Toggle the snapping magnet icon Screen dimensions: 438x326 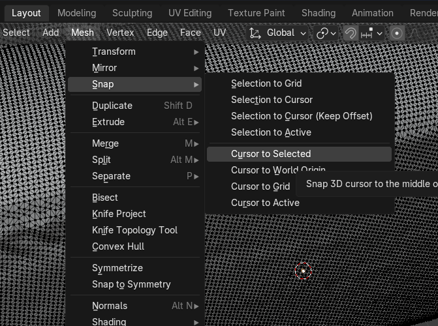[351, 33]
